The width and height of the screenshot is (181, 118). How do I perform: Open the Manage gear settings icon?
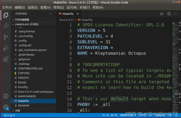[x=6, y=107]
